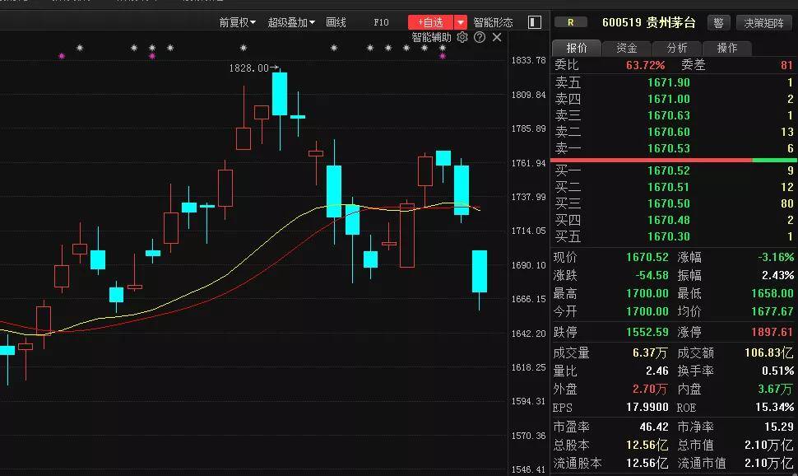Switch to the 资金 tab
Viewport: 798px width, 476px height.
(x=627, y=48)
